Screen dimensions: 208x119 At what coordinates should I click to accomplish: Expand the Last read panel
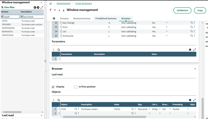pyautogui.click(x=41, y=115)
